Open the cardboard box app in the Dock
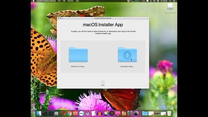208x117 pixels. coord(124,113)
